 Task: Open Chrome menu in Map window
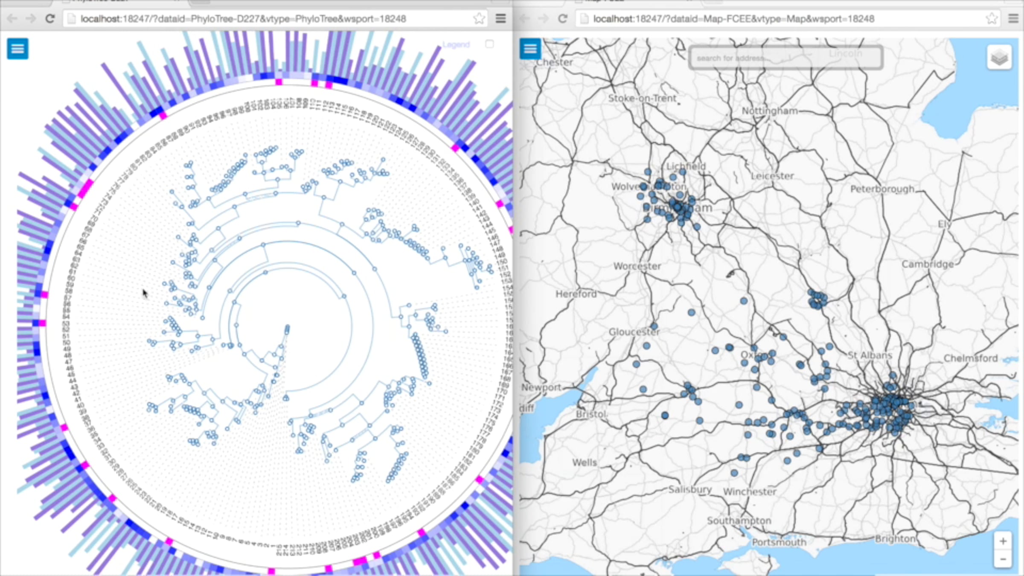1013,19
